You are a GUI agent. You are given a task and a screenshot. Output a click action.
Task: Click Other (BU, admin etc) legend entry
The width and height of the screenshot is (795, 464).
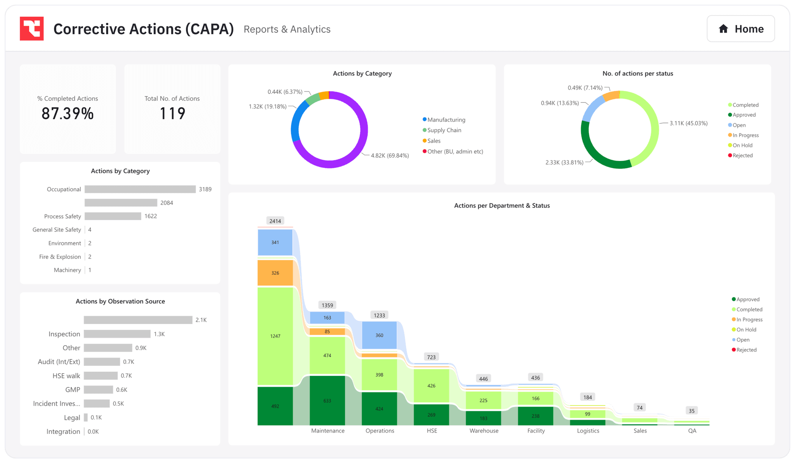click(x=453, y=151)
